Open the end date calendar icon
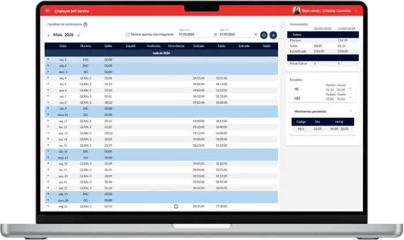 click(x=256, y=35)
